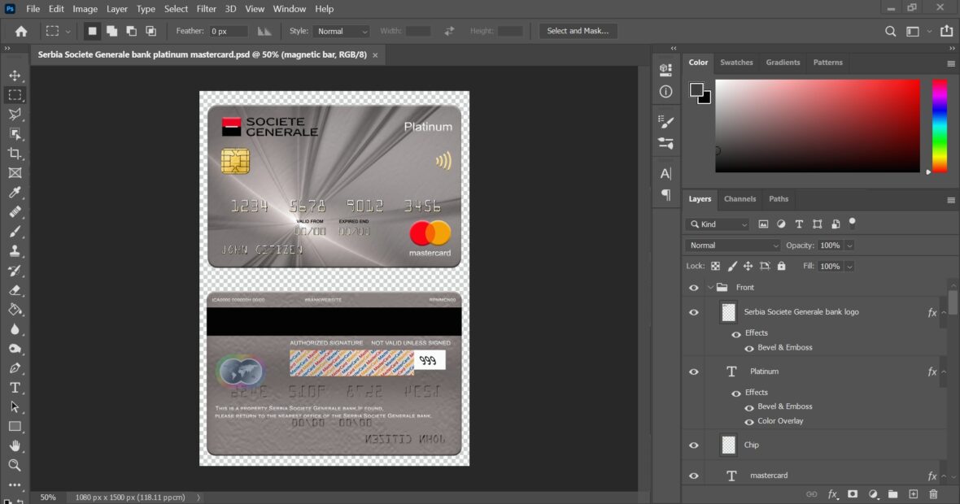
Task: Pick the Eraser tool
Action: coord(15,289)
